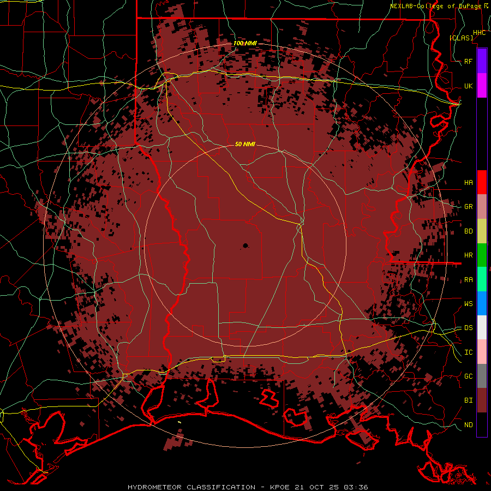The width and height of the screenshot is (491, 491).
Task: Click the HA legend label
Action: [469, 182]
